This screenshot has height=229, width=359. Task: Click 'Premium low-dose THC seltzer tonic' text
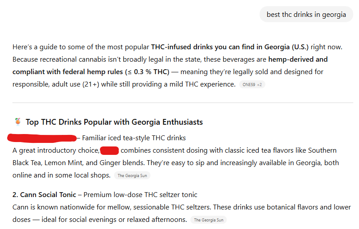140,194
